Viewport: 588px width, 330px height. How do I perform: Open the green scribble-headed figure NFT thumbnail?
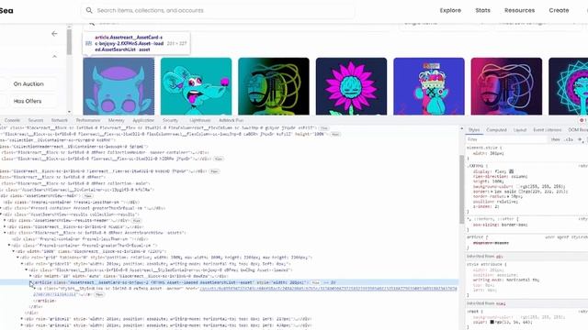pos(274,86)
